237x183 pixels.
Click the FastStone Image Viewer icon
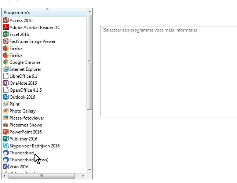(6, 41)
